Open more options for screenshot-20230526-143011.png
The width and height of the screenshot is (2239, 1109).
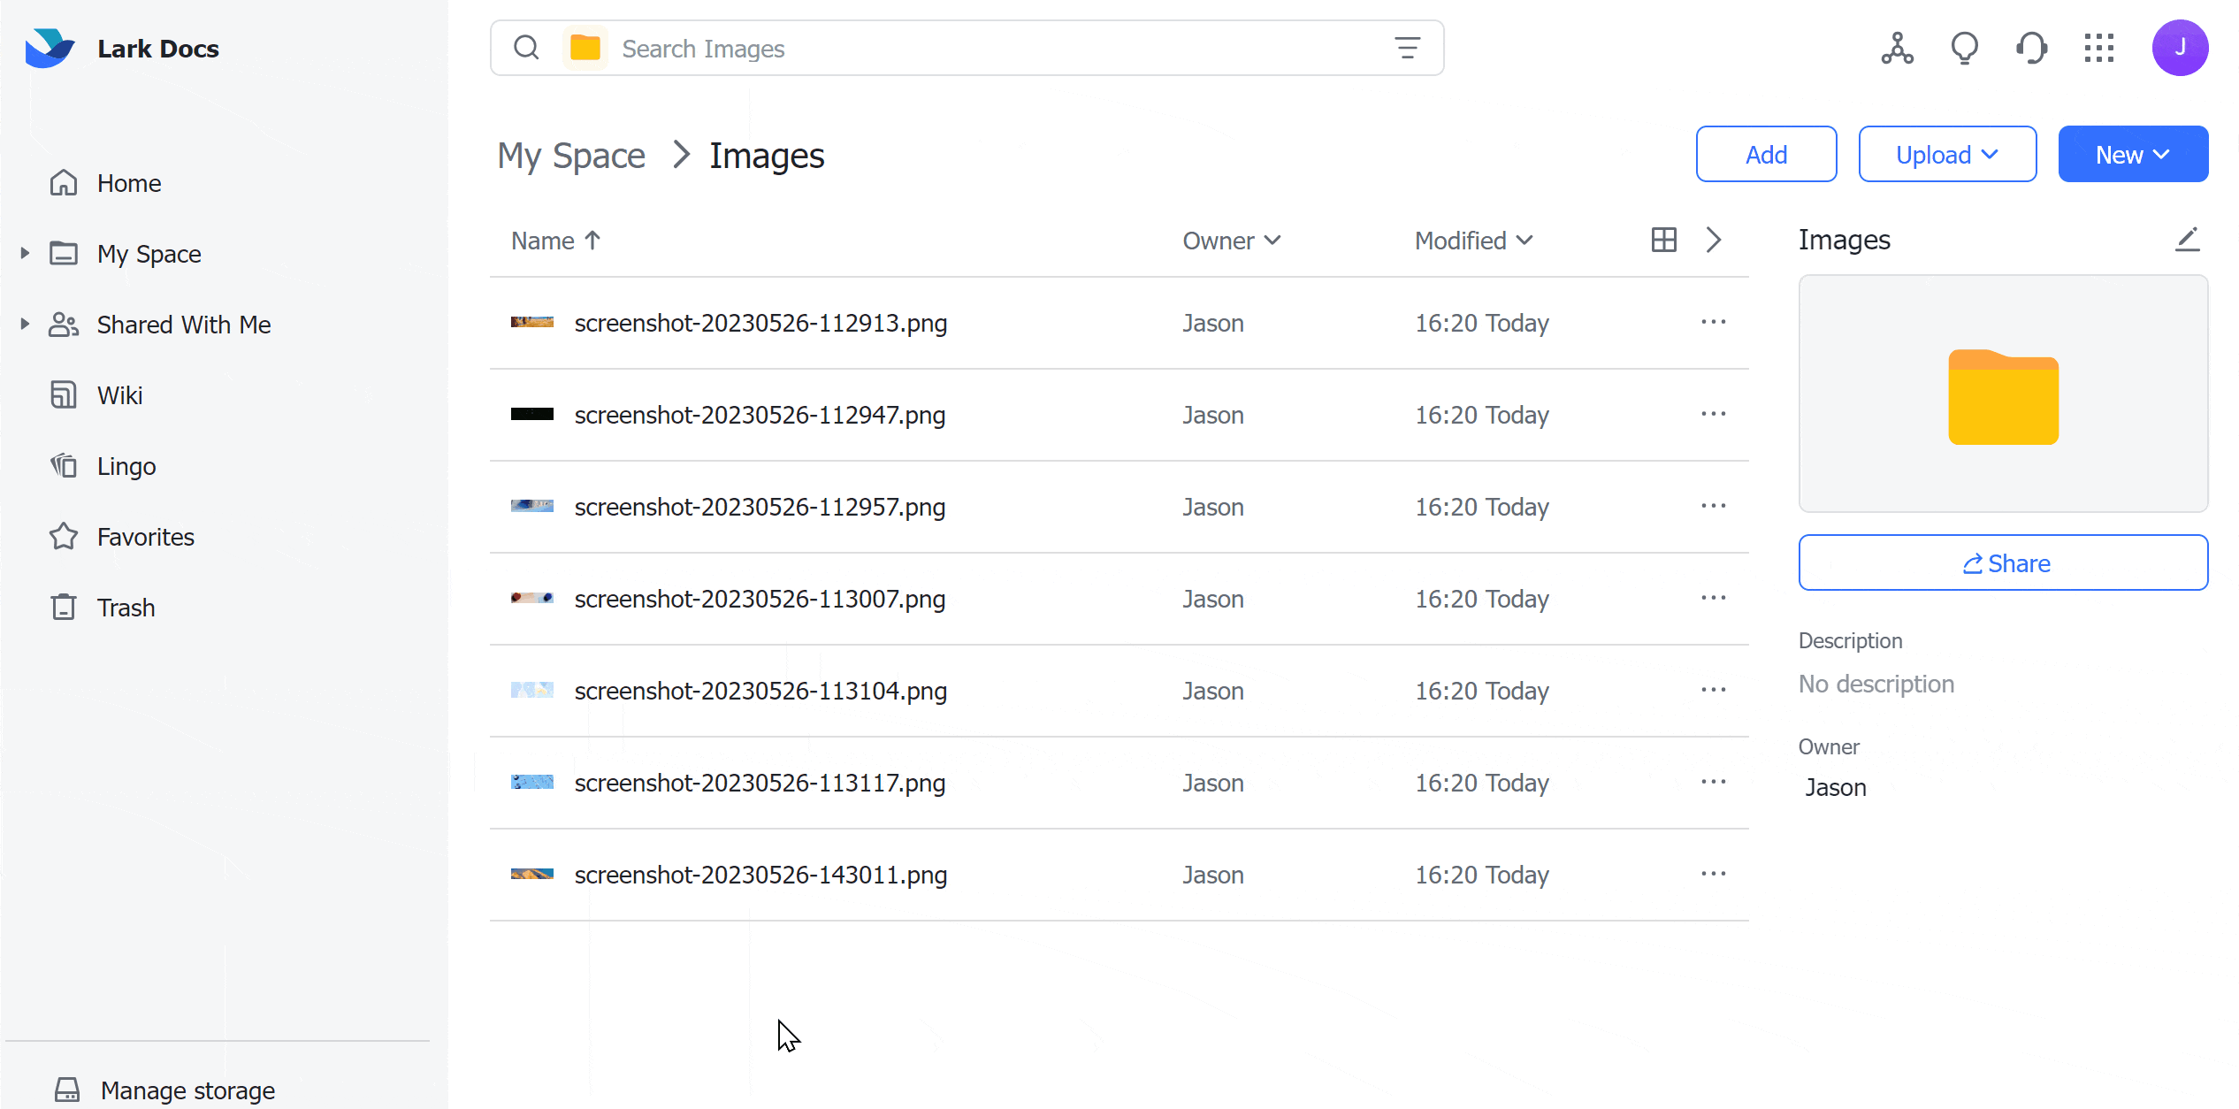[x=1714, y=875]
